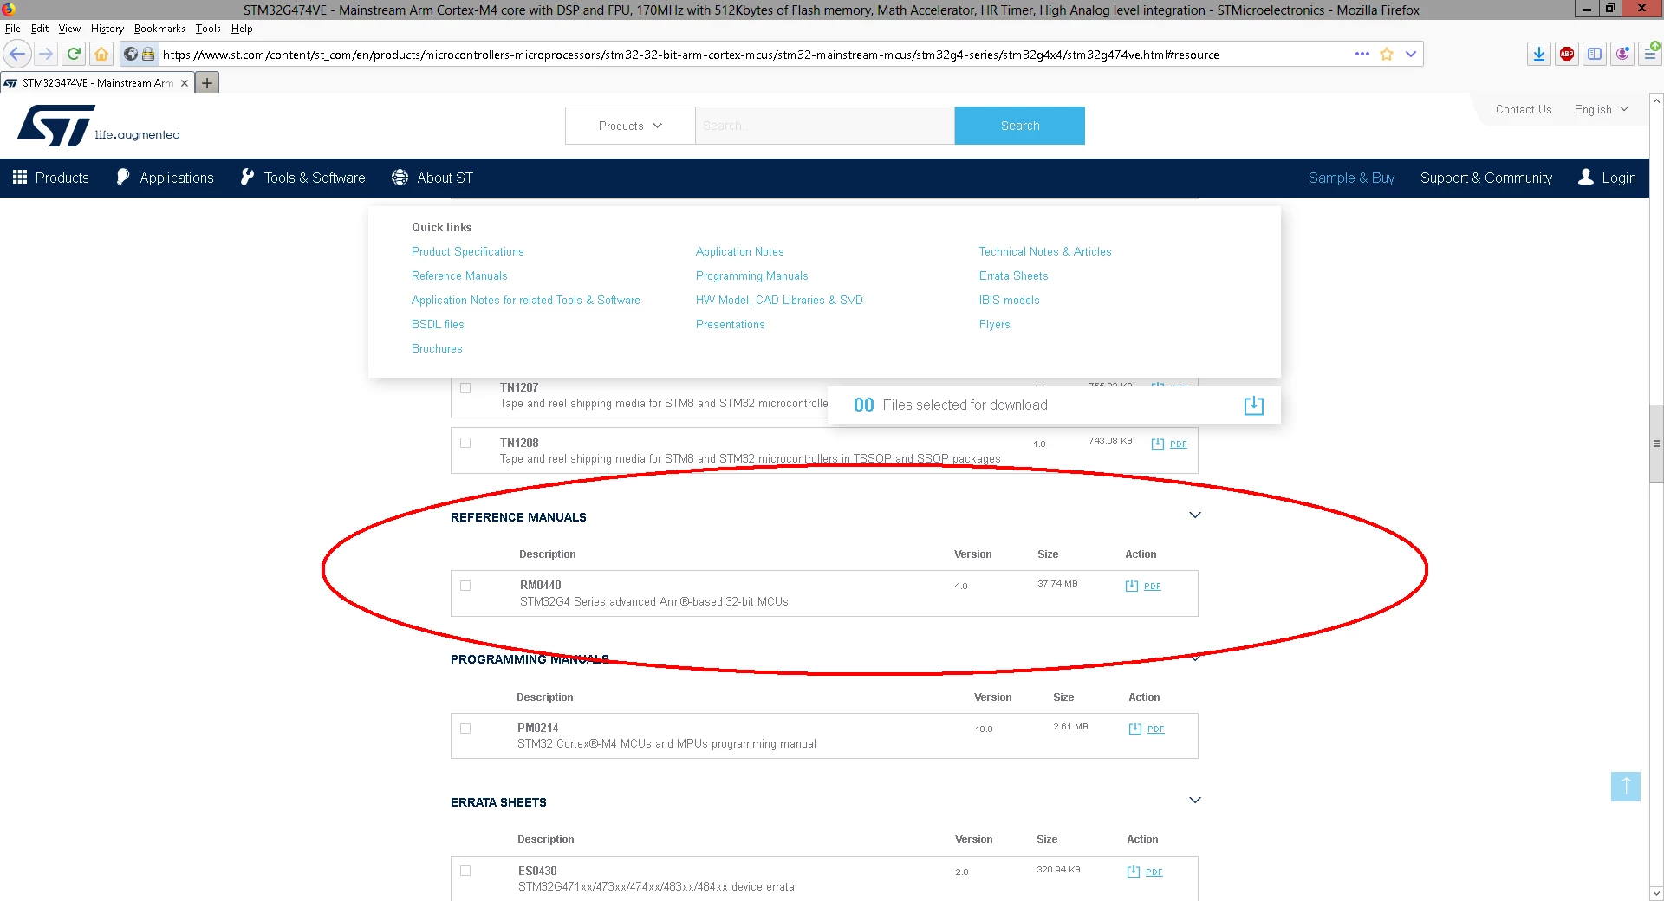
Task: Open the View menu
Action: [x=69, y=29]
